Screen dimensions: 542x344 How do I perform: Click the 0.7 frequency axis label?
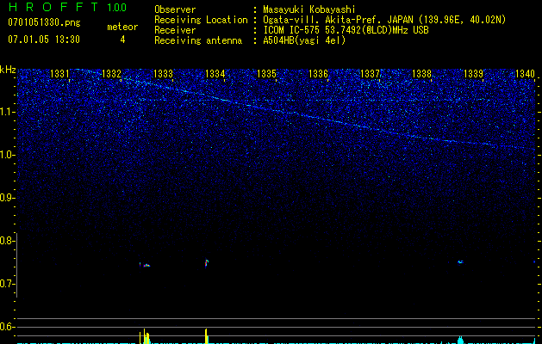pos(6,284)
